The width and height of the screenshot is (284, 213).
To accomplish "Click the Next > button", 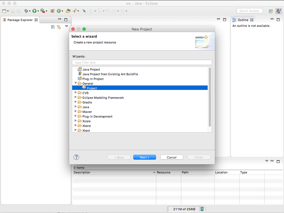I will click(145, 157).
